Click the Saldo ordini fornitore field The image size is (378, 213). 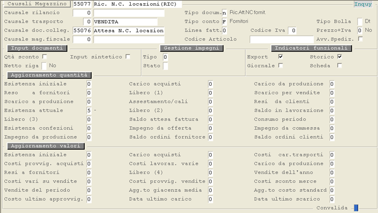click(211, 137)
